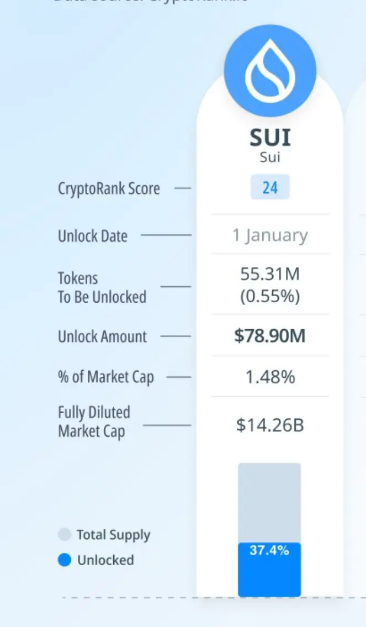This screenshot has height=627, width=366.
Task: Click the Unlock Amount row label
Action: (103, 336)
